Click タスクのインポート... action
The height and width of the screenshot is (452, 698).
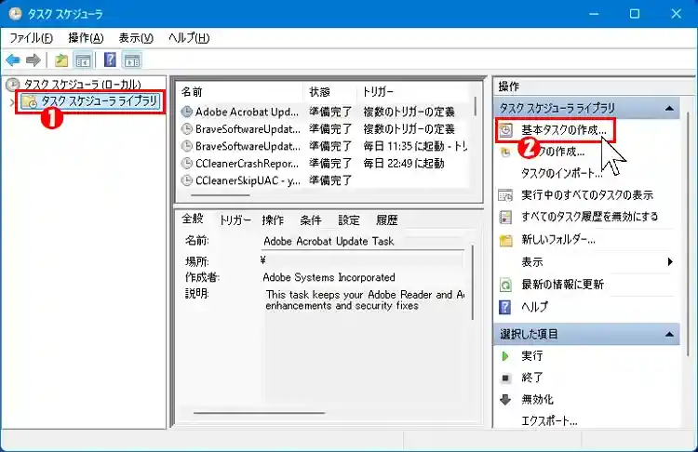tap(562, 173)
